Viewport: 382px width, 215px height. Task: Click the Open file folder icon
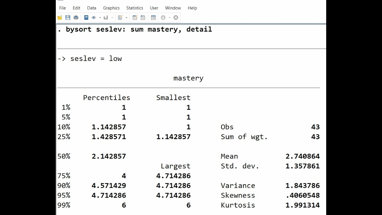point(60,18)
